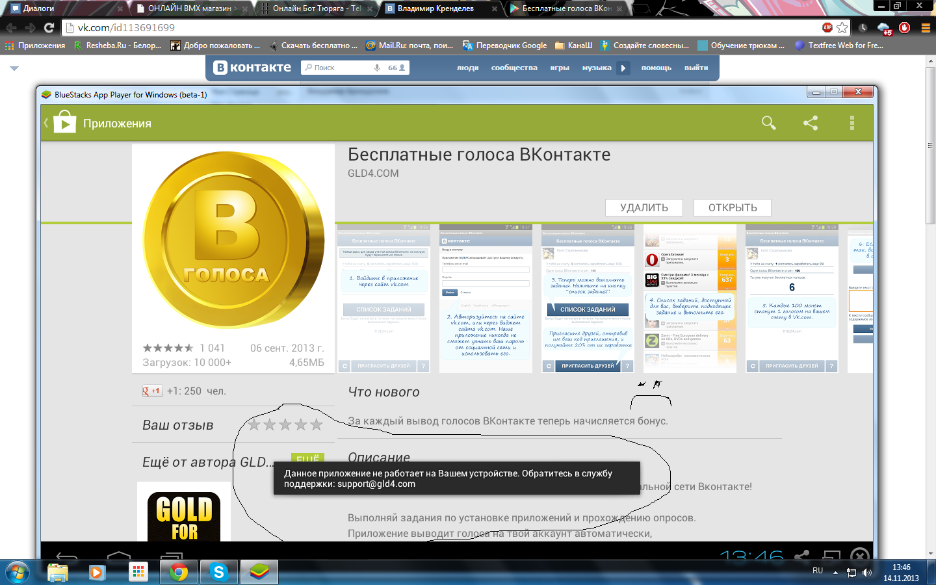This screenshot has height=585, width=936.
Task: Rate the app with the first star
Action: 254,424
